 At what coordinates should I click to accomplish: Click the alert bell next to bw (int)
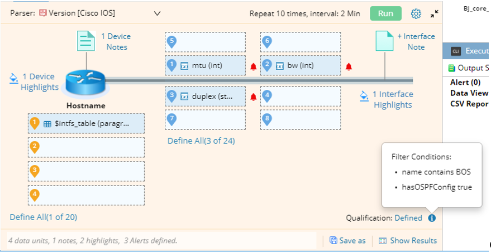(x=349, y=66)
